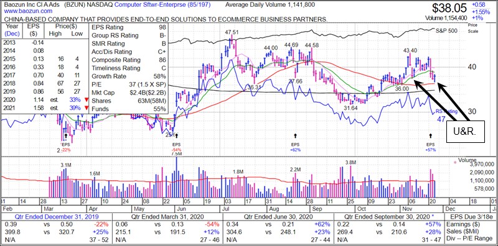Click the P/E 37 (1.5 X SP) row
Screen dimensions: 498x246
point(129,84)
